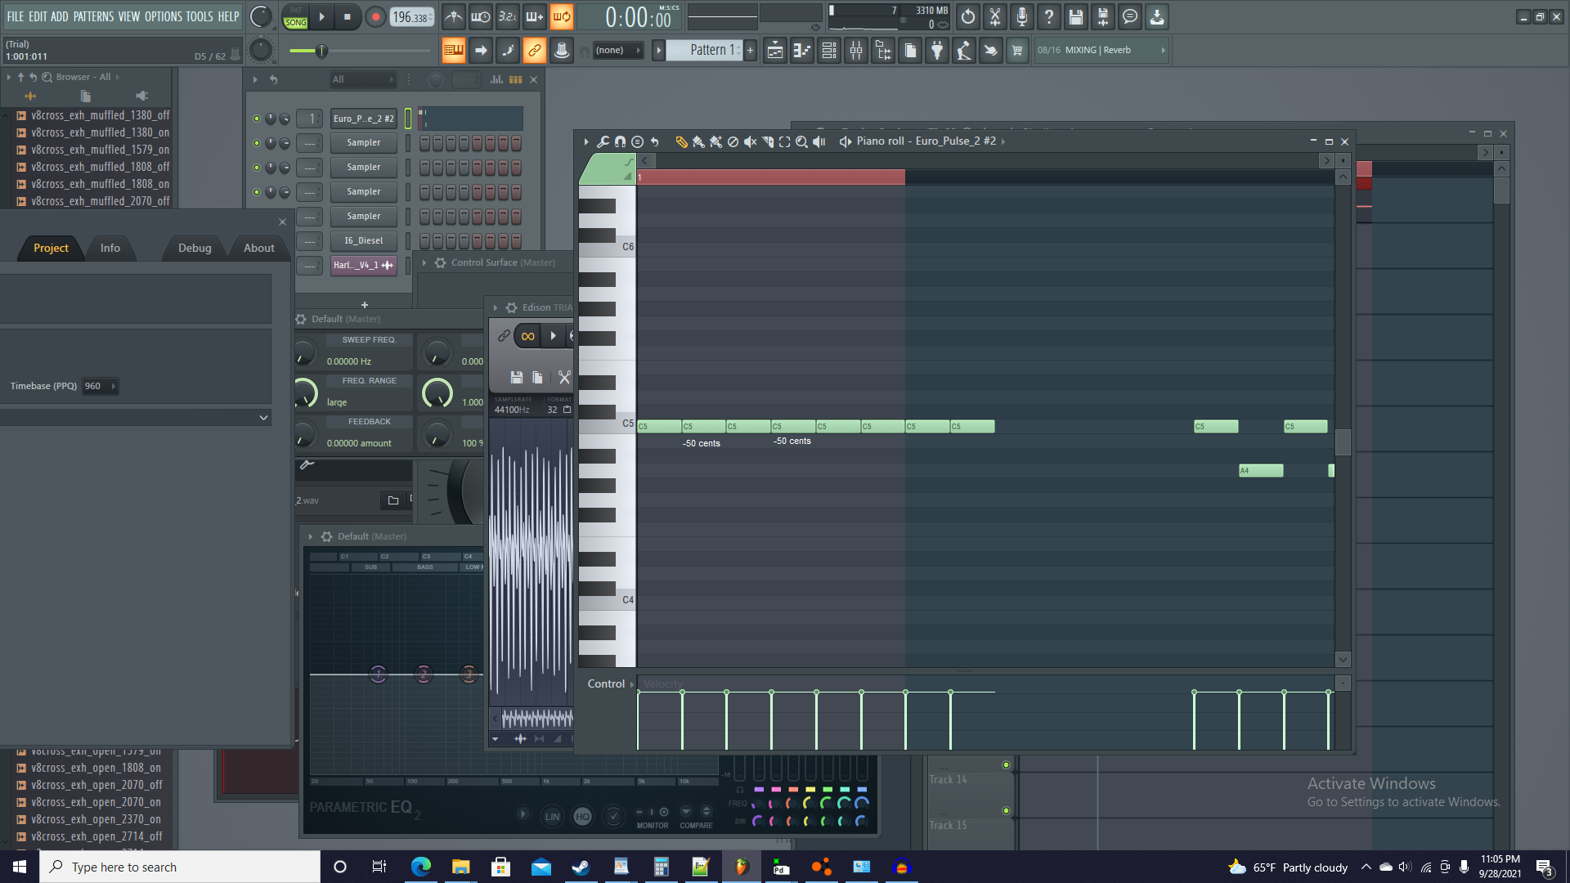Select the Mute tool in piano roll
Screen dimensions: 1570x883
(750, 141)
